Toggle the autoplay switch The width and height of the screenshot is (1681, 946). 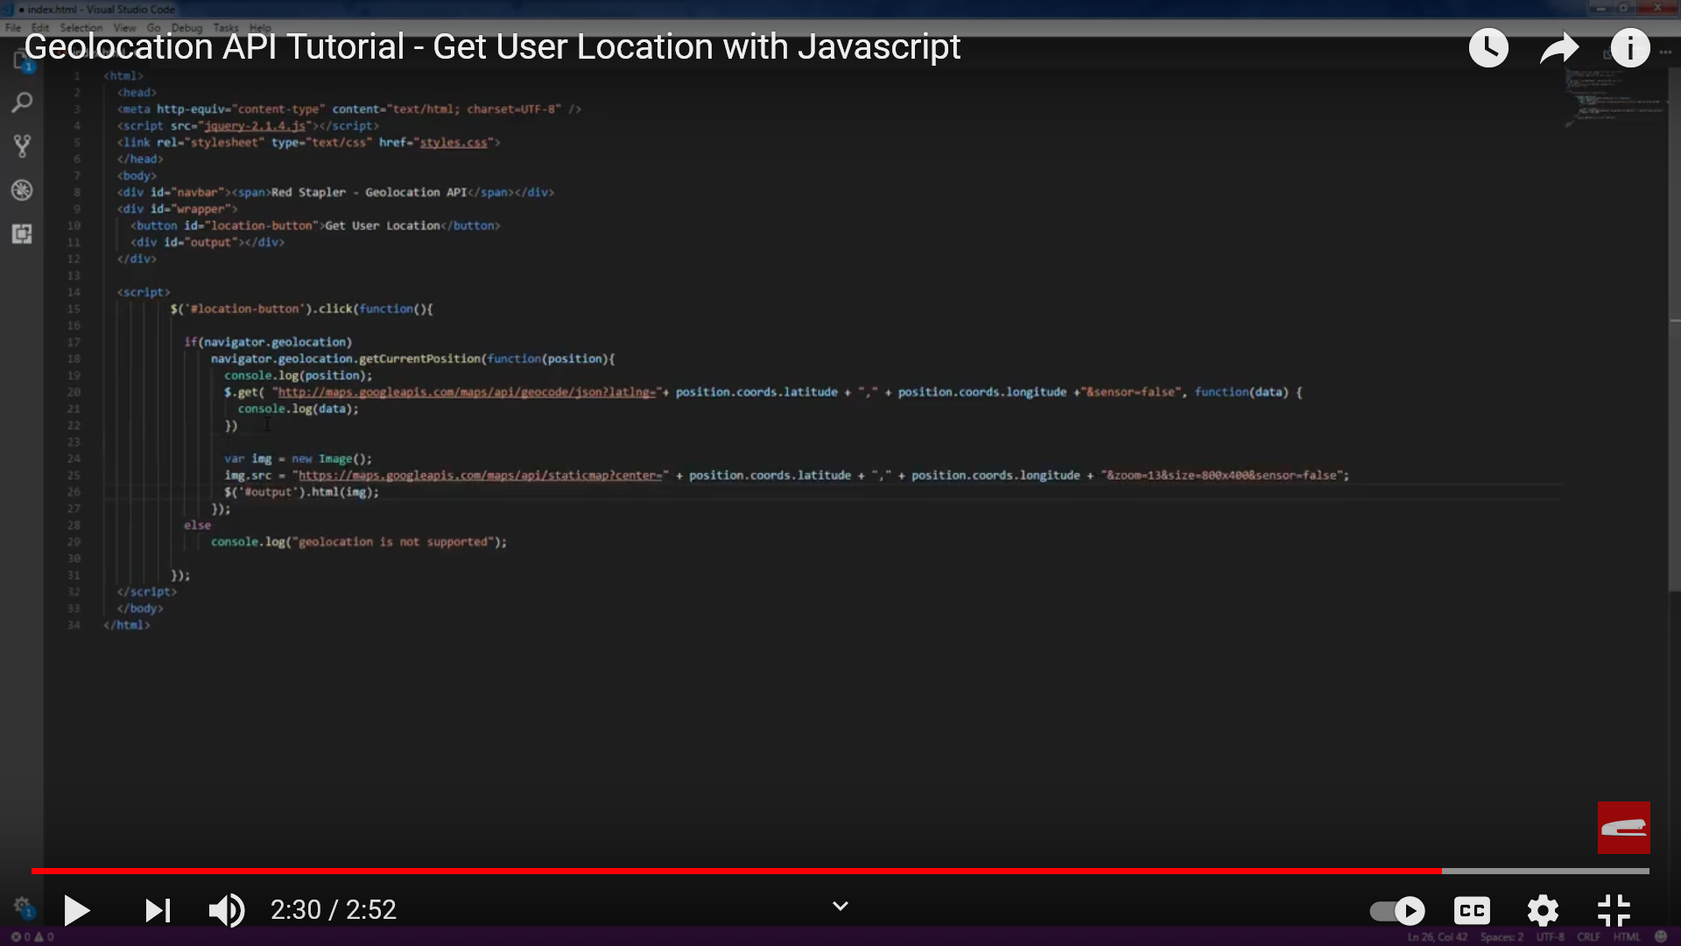click(x=1397, y=910)
